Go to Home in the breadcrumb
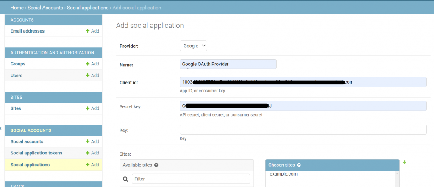The width and height of the screenshot is (434, 187). 17,8
